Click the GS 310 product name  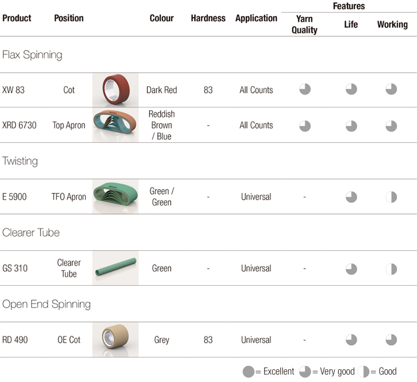[14, 268]
